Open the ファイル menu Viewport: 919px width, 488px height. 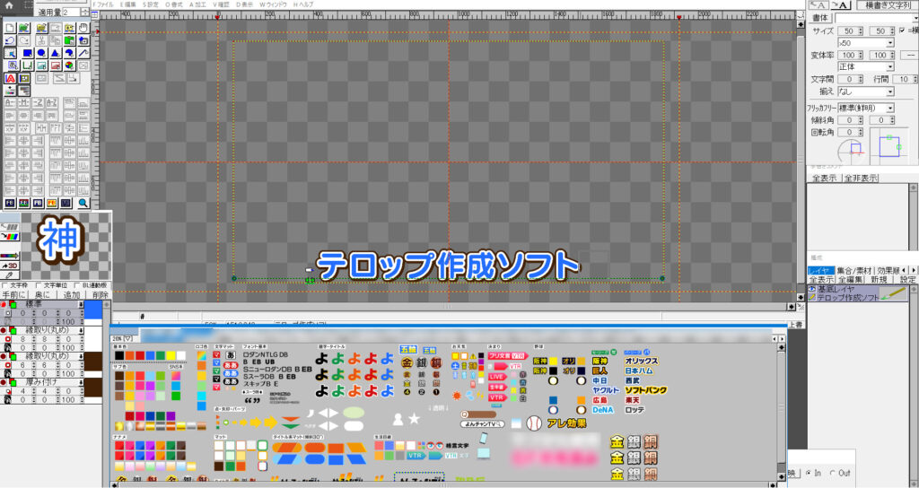(103, 4)
